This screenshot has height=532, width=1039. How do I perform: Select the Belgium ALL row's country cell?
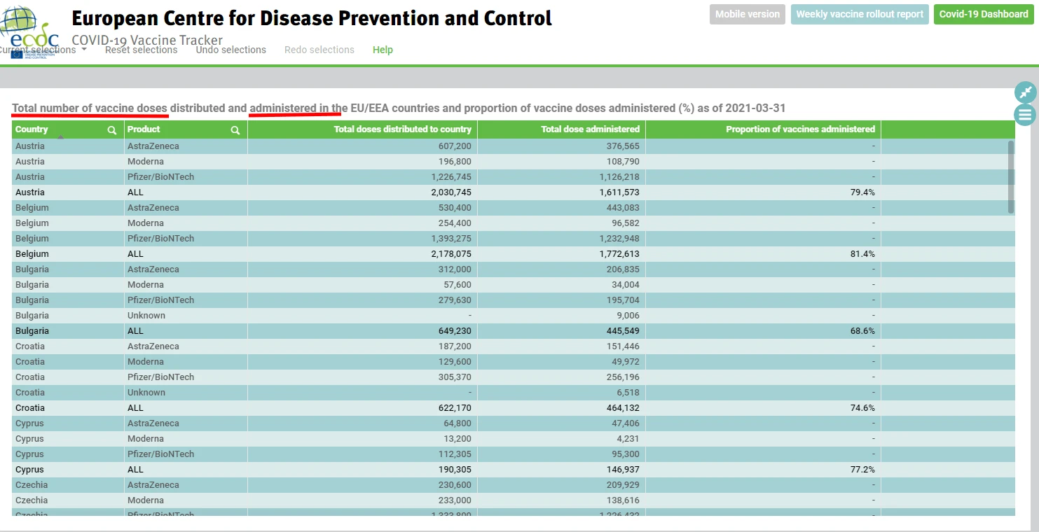coord(30,254)
